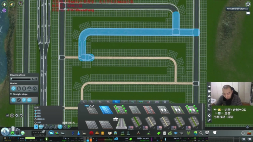Open the gear options menu top right

point(248,4)
